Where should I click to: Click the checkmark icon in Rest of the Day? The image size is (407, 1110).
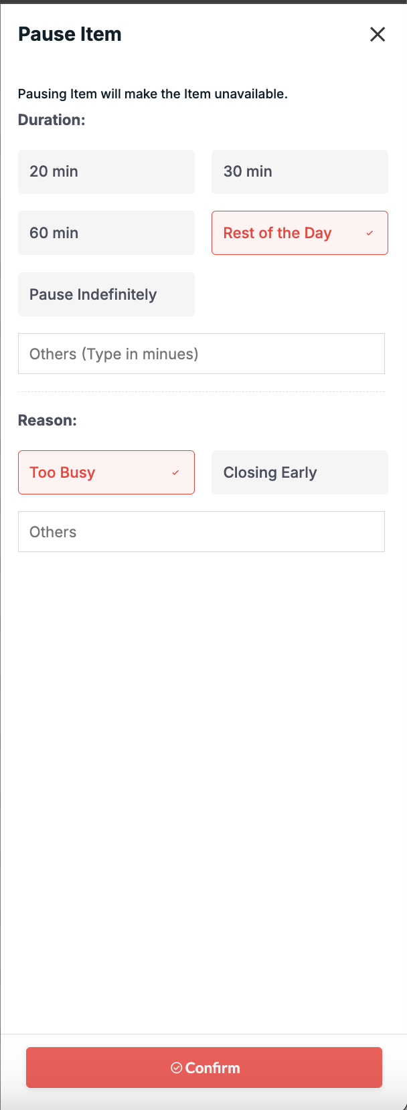coord(370,233)
